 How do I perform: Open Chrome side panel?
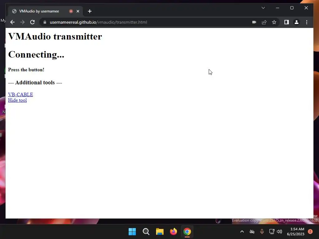(287, 22)
